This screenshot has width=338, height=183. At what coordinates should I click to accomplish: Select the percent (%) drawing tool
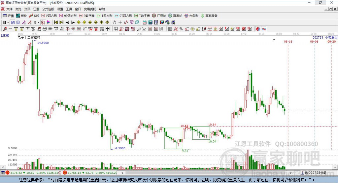(181, 29)
